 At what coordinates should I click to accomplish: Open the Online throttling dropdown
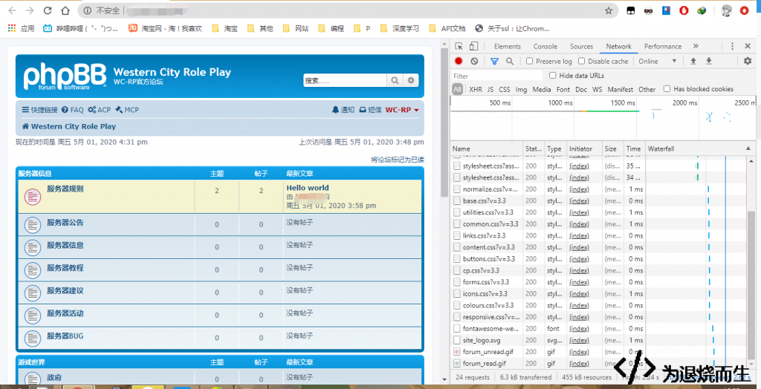[x=658, y=61]
